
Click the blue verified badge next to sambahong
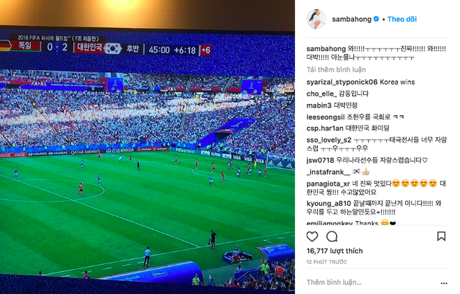(x=376, y=19)
